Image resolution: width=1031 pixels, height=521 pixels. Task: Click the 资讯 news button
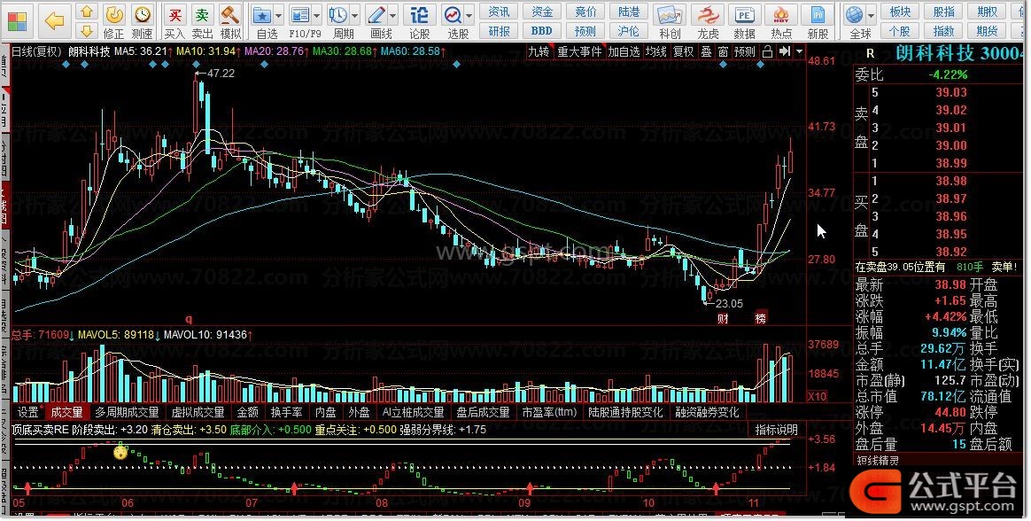(499, 12)
